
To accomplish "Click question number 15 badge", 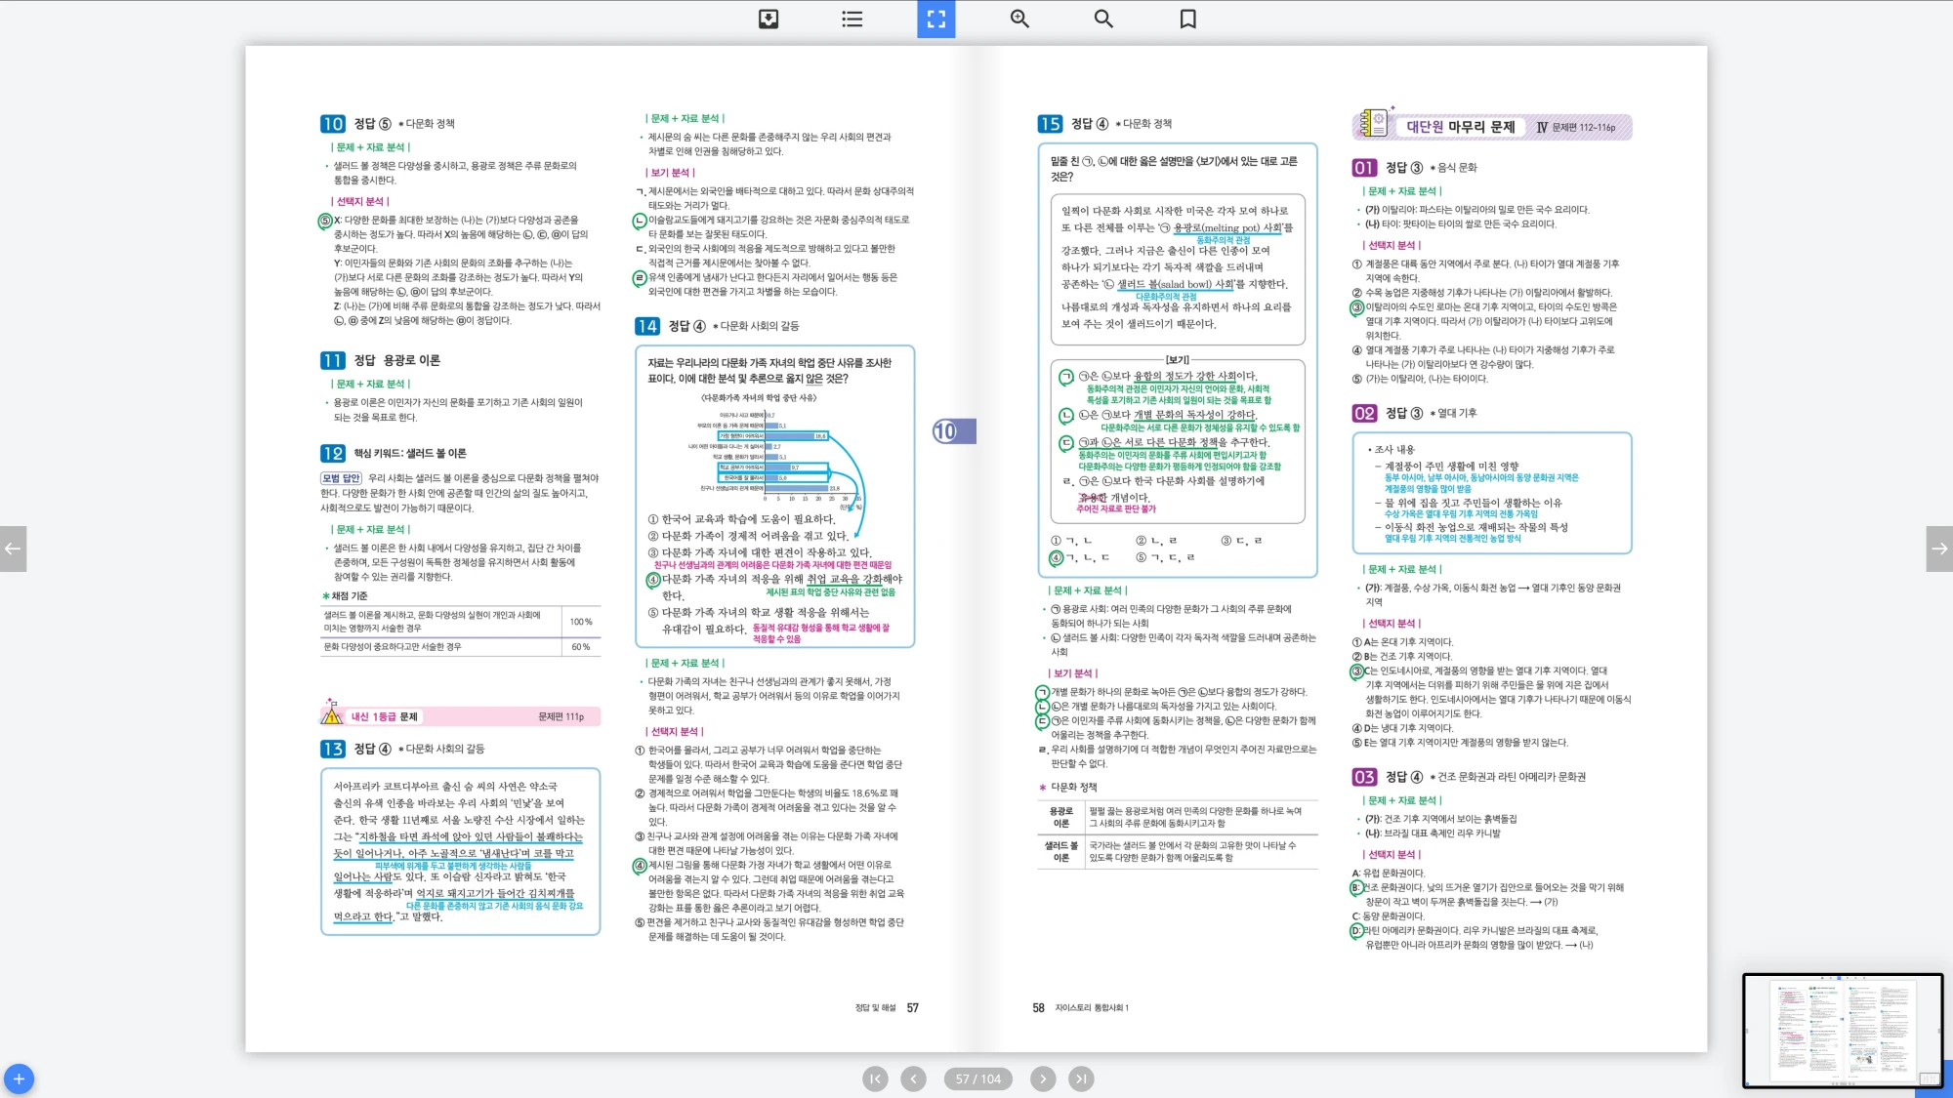I will [x=1050, y=124].
